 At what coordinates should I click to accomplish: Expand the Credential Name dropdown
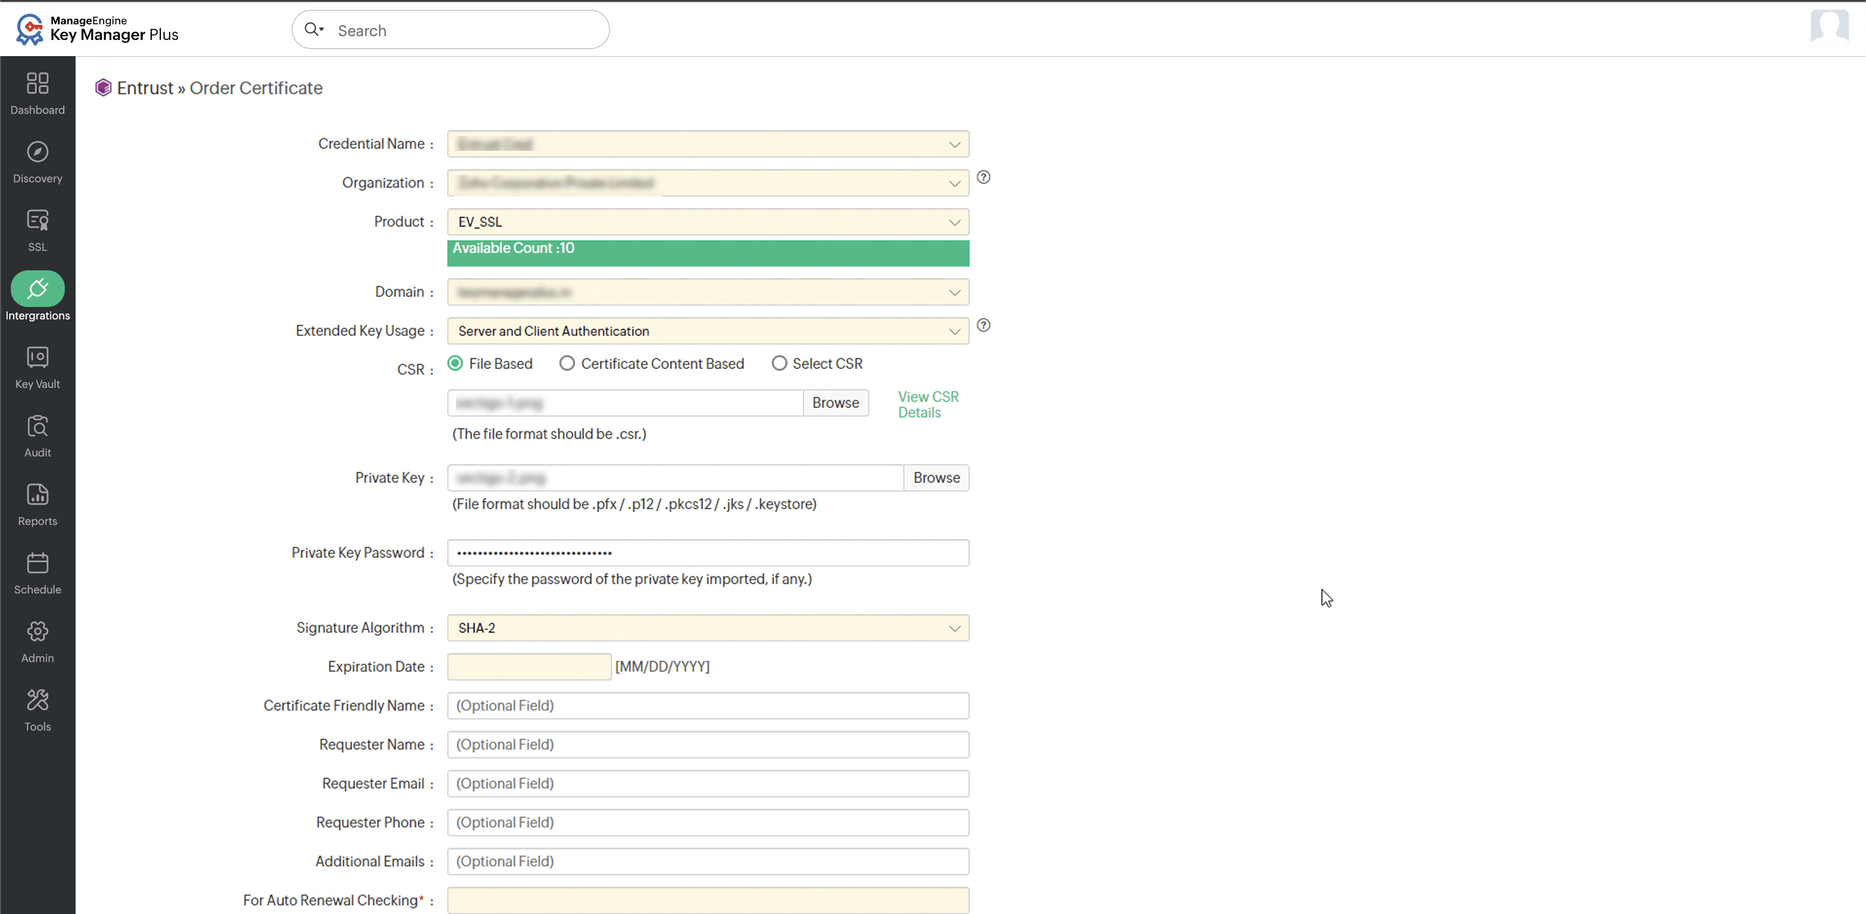(708, 144)
